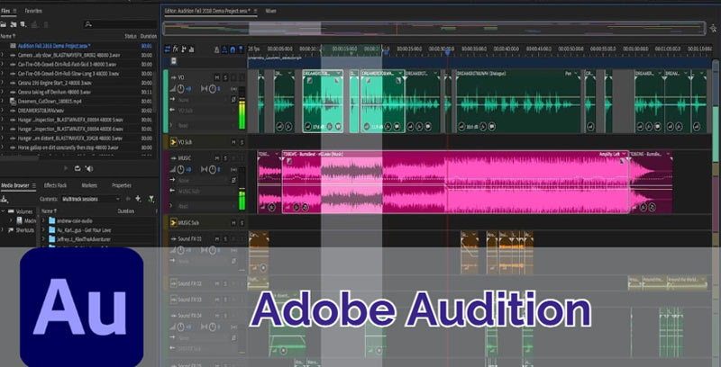Solo the MUSIC track
This screenshot has height=367, width=721.
[225, 158]
